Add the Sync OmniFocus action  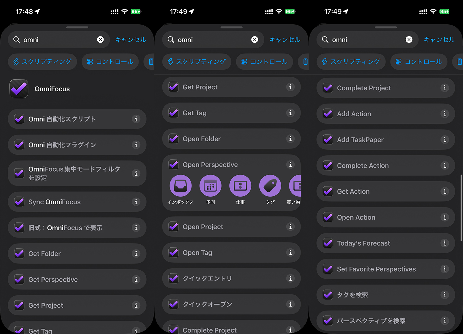click(x=77, y=202)
